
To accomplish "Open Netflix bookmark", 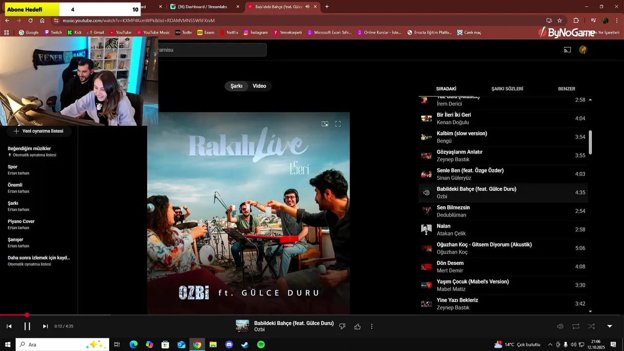I will click(229, 33).
